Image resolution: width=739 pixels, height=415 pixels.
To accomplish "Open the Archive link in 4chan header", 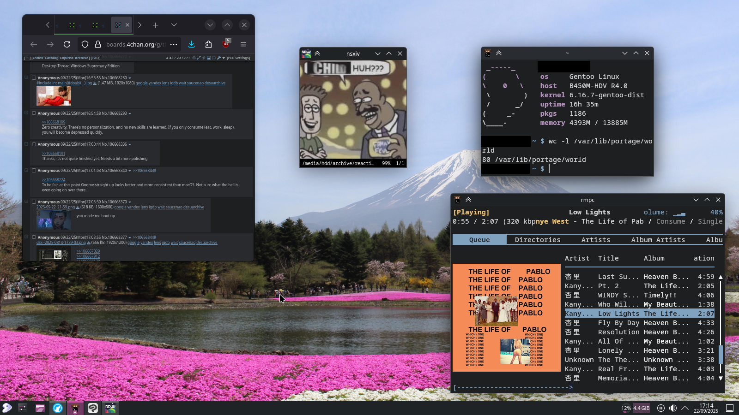I will coord(82,58).
